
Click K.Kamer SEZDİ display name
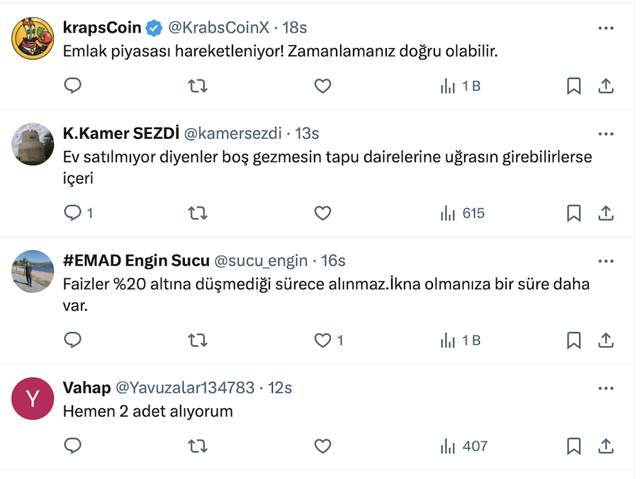[120, 133]
